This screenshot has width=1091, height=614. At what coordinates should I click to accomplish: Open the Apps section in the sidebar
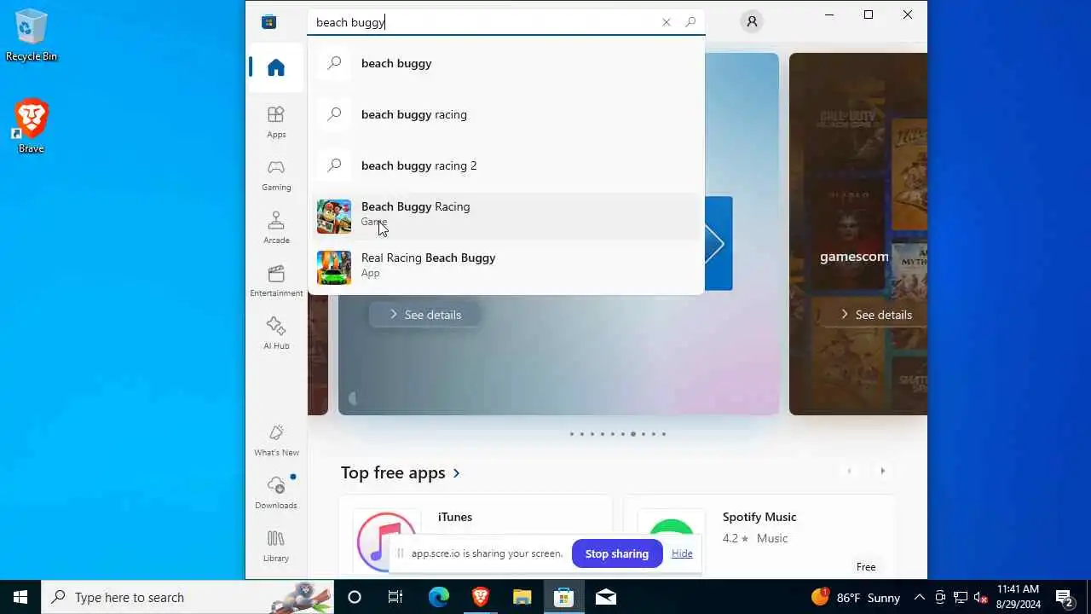(276, 122)
